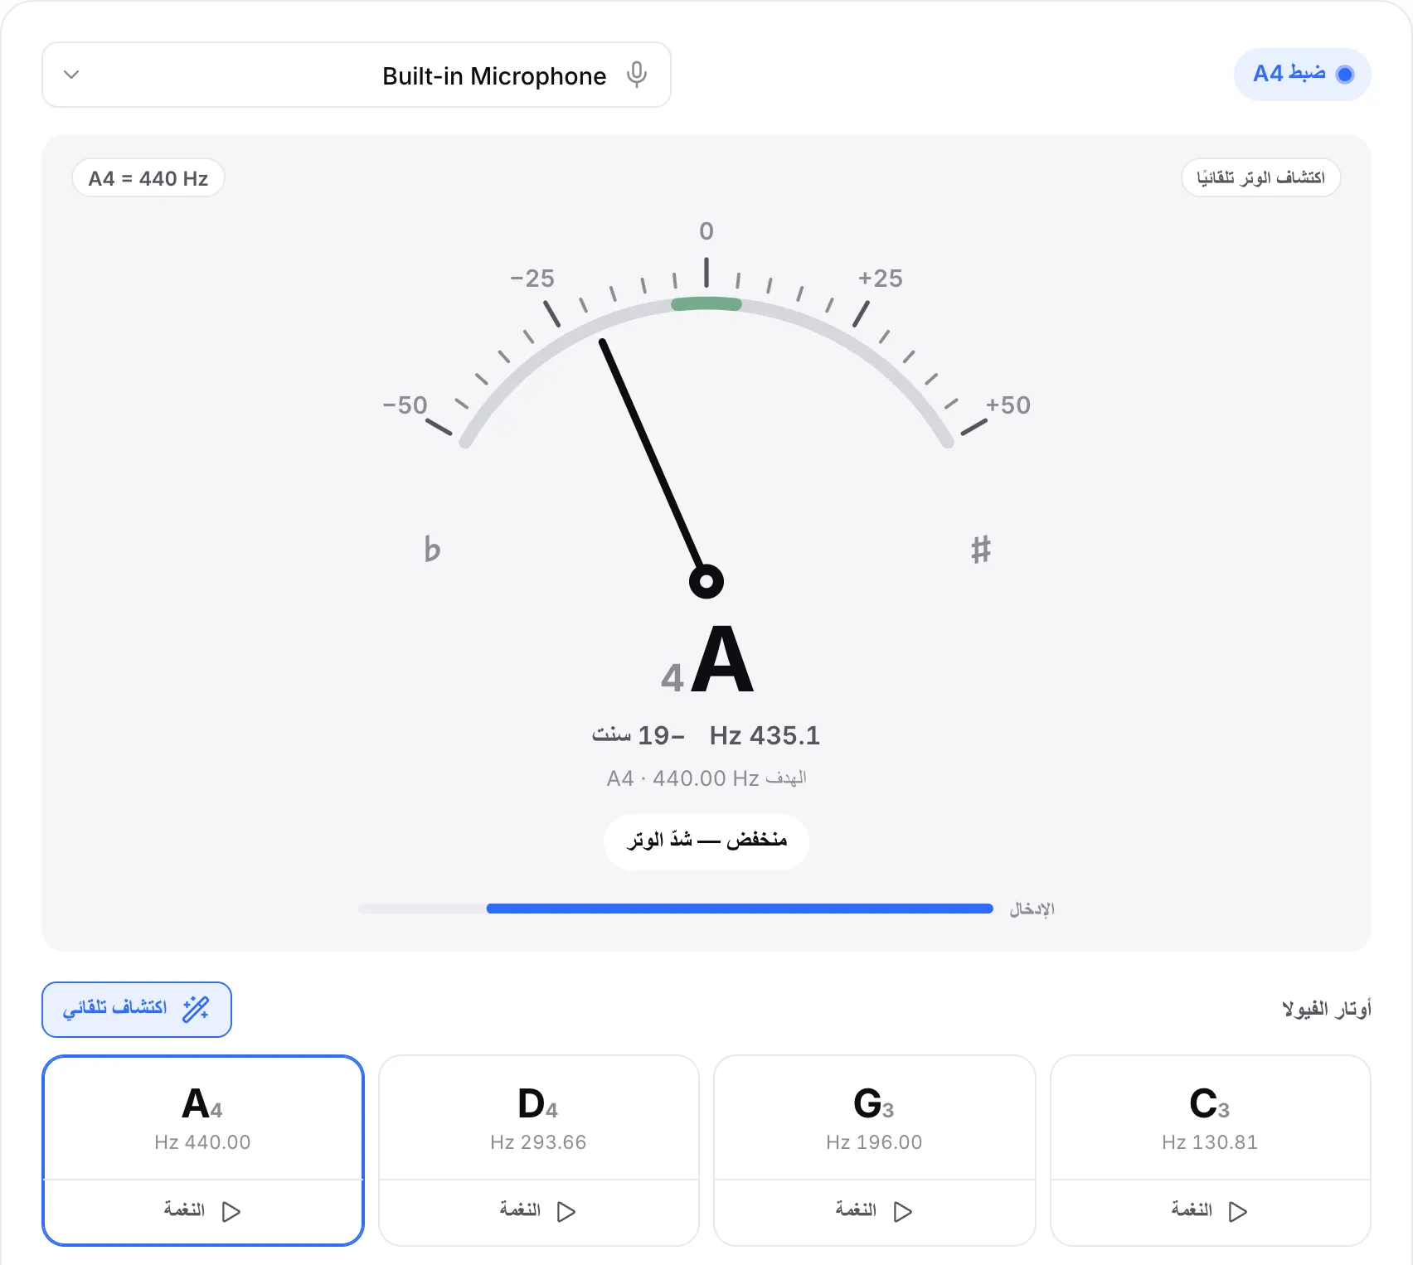
Task: Click the magic wand auto-detect icon
Action: (196, 1009)
